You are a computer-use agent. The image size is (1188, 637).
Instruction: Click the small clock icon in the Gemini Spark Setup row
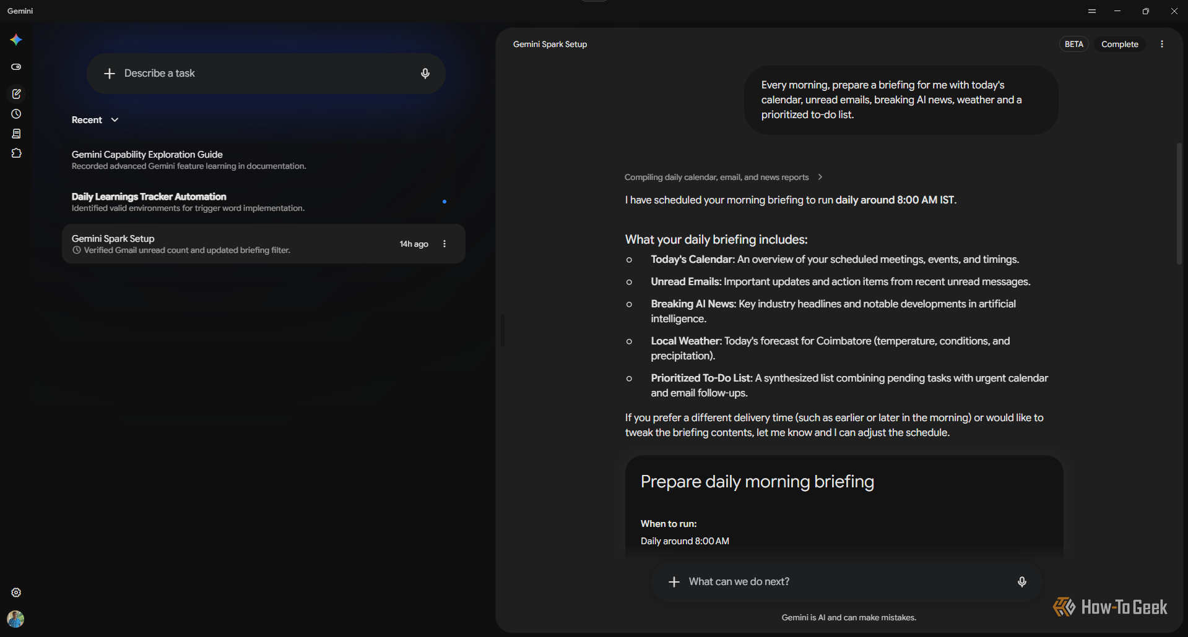(77, 250)
